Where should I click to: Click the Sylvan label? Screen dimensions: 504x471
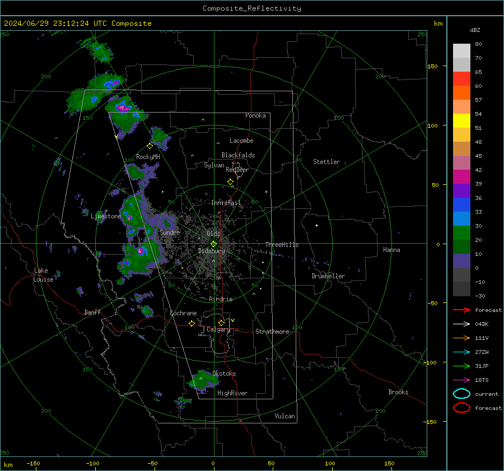pos(214,165)
